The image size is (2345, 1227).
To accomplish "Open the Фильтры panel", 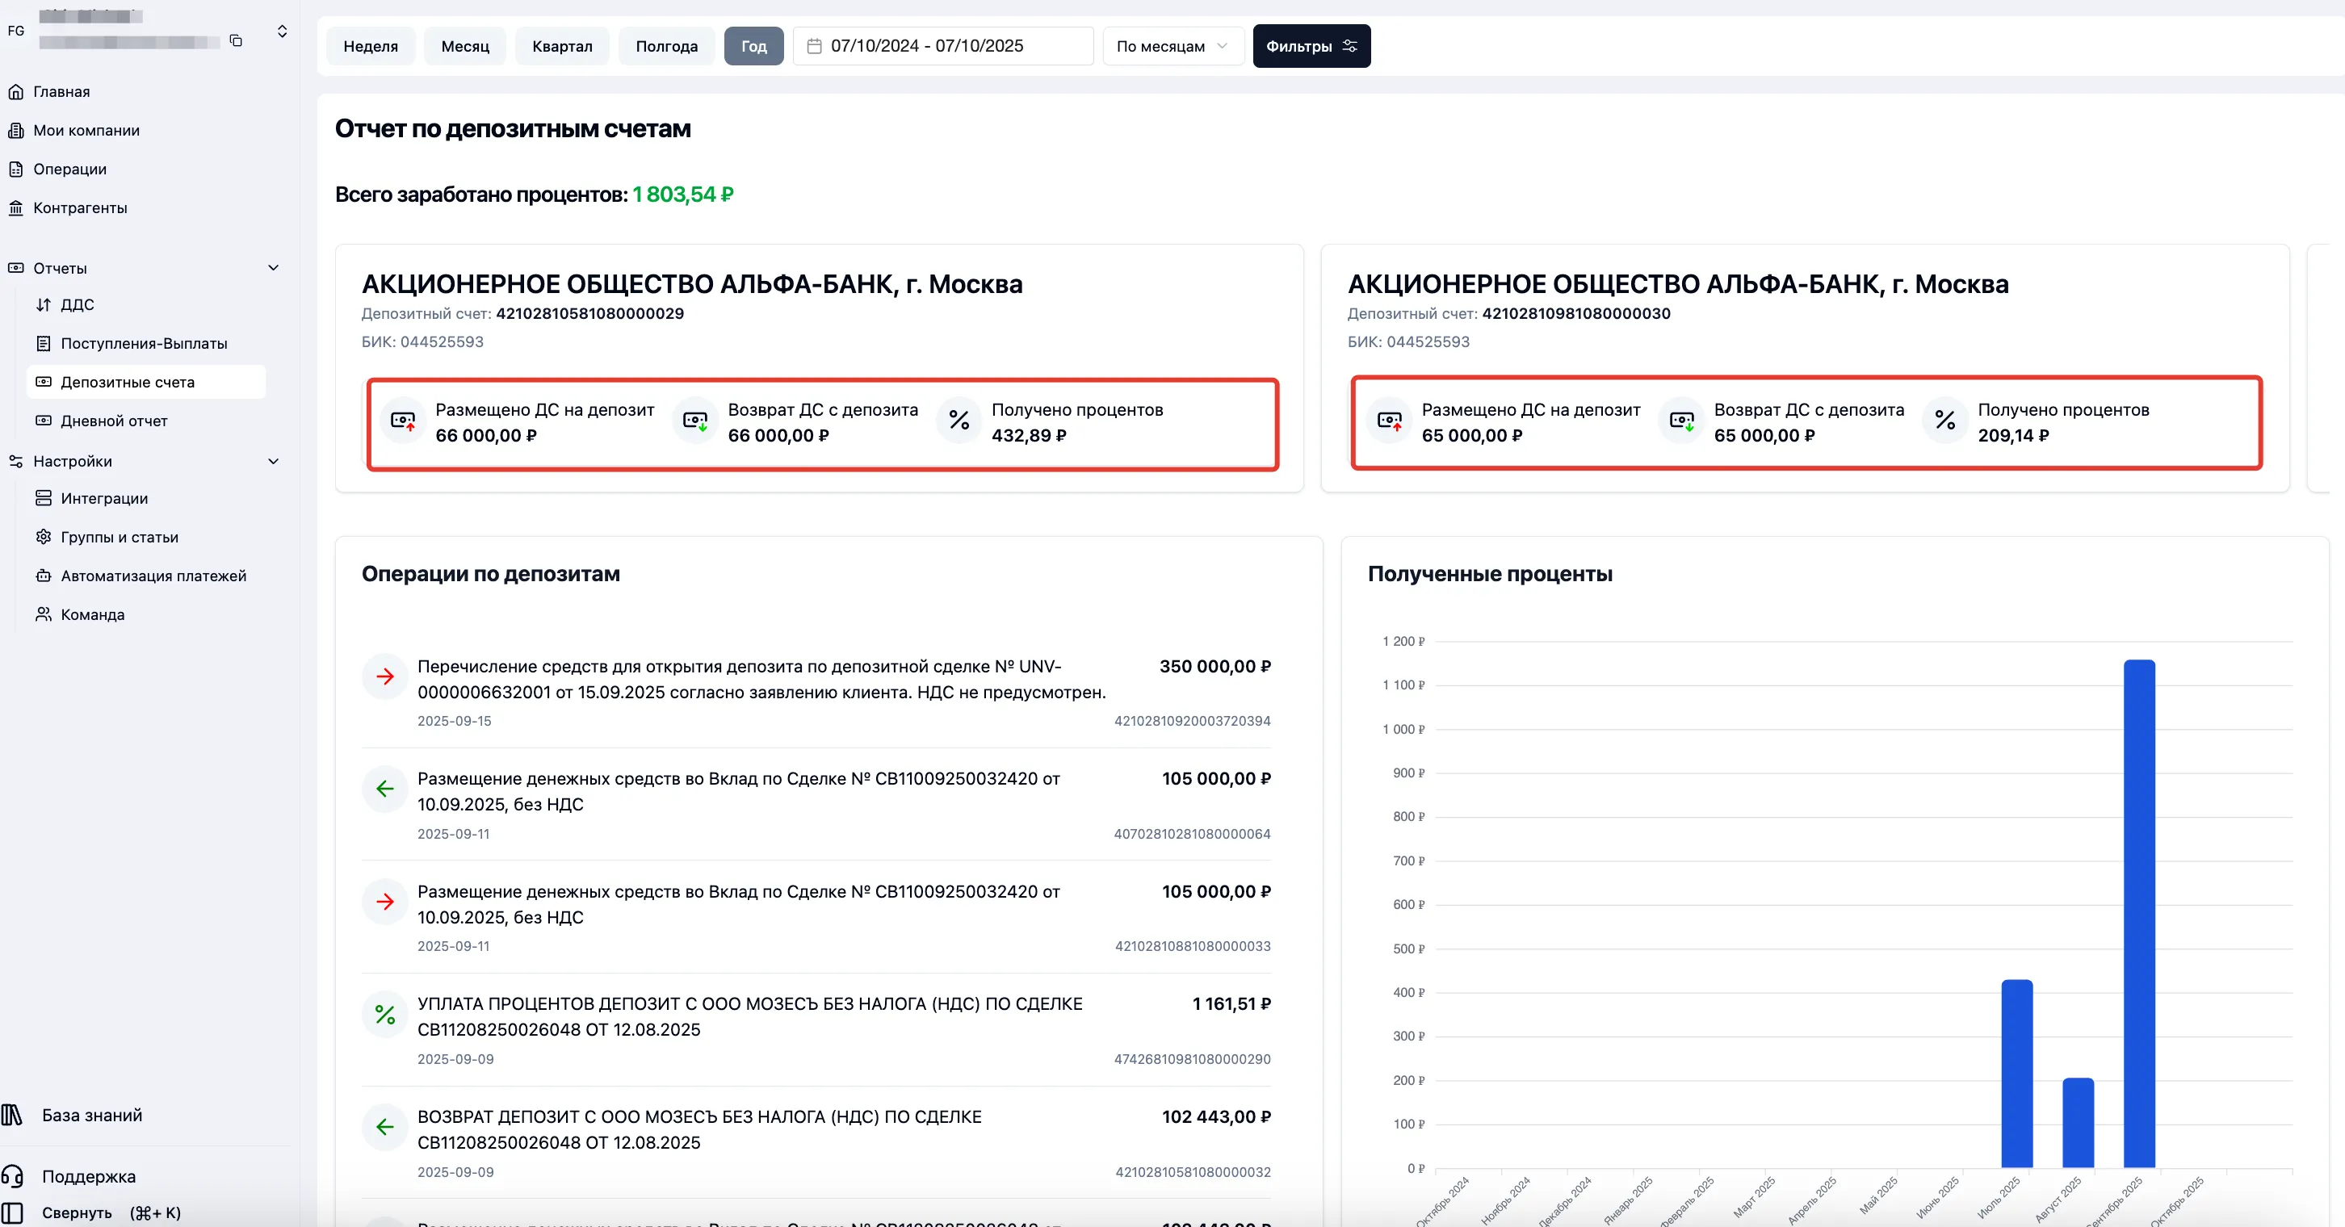I will (1311, 45).
